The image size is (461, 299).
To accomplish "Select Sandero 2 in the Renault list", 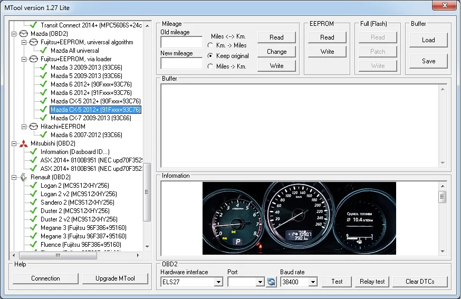I will 77,202.
